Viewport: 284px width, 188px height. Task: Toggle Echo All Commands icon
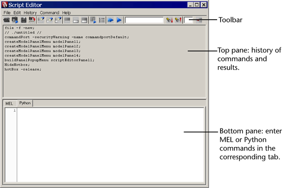(x=93, y=20)
